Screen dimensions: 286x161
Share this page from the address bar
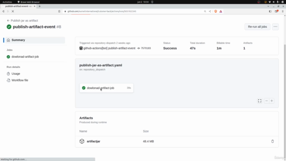[210, 11]
